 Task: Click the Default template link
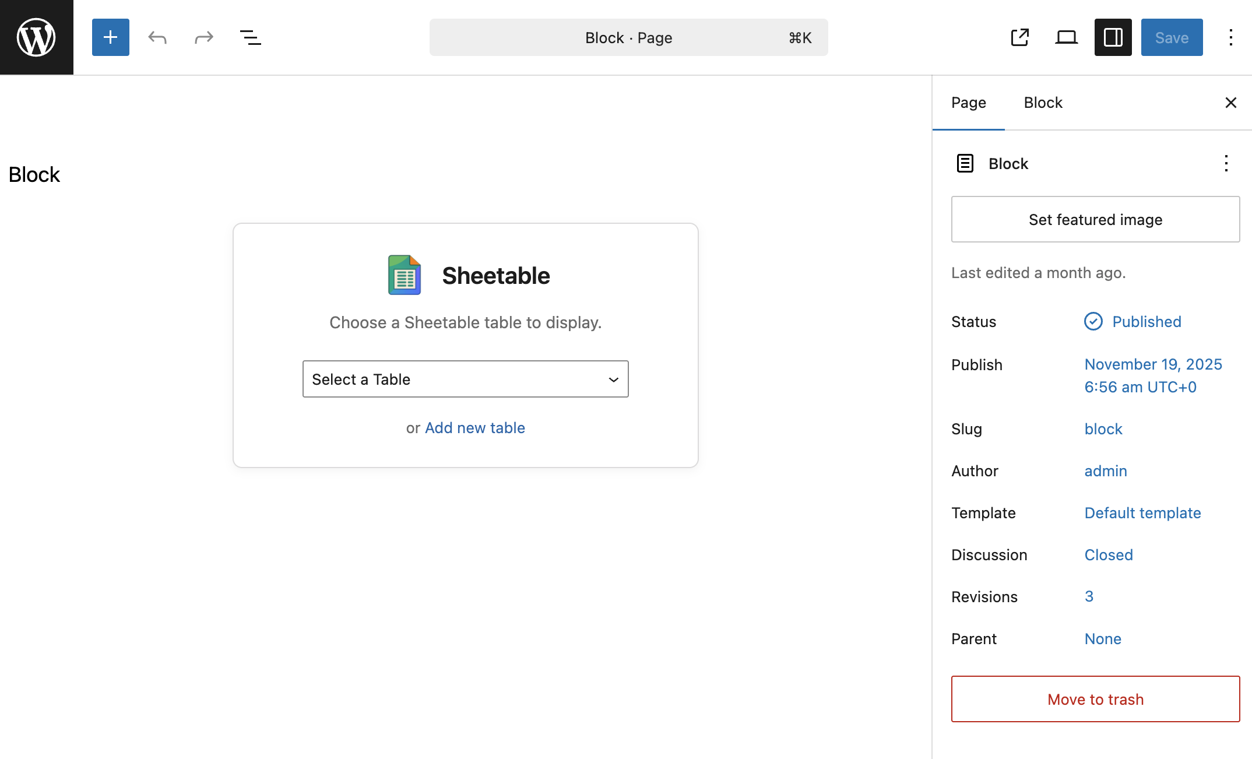[1142, 513]
